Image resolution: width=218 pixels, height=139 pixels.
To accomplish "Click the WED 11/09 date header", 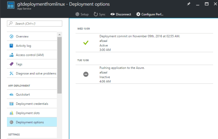I will click(84, 29).
